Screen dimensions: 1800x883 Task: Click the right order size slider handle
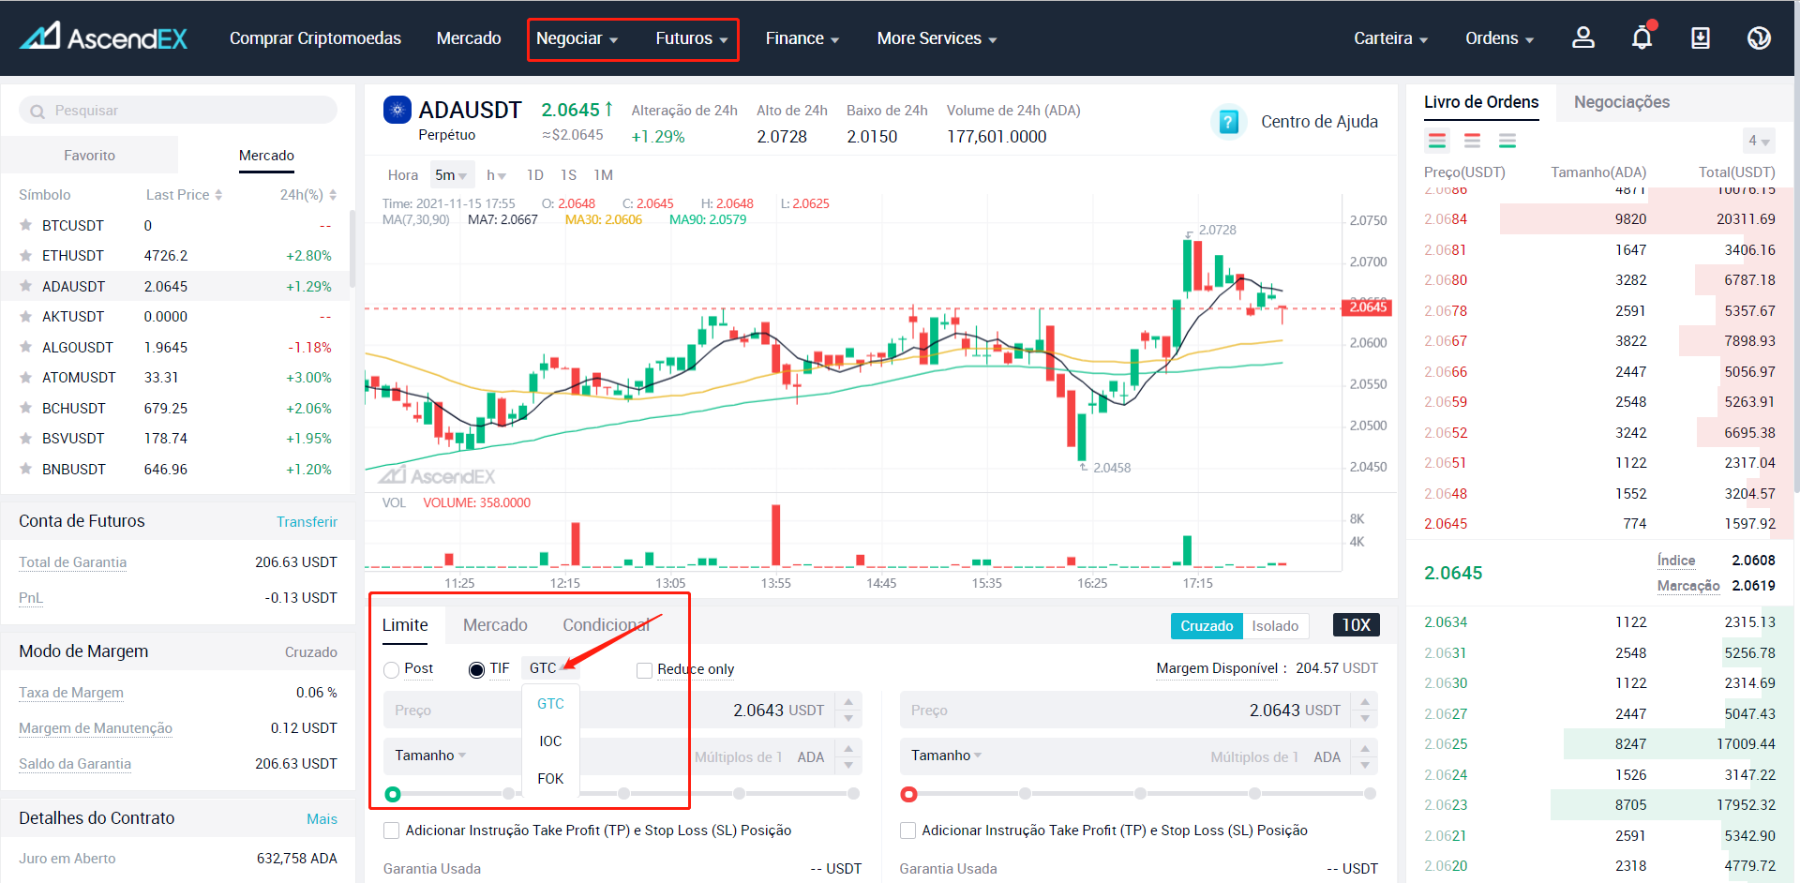coord(908,794)
